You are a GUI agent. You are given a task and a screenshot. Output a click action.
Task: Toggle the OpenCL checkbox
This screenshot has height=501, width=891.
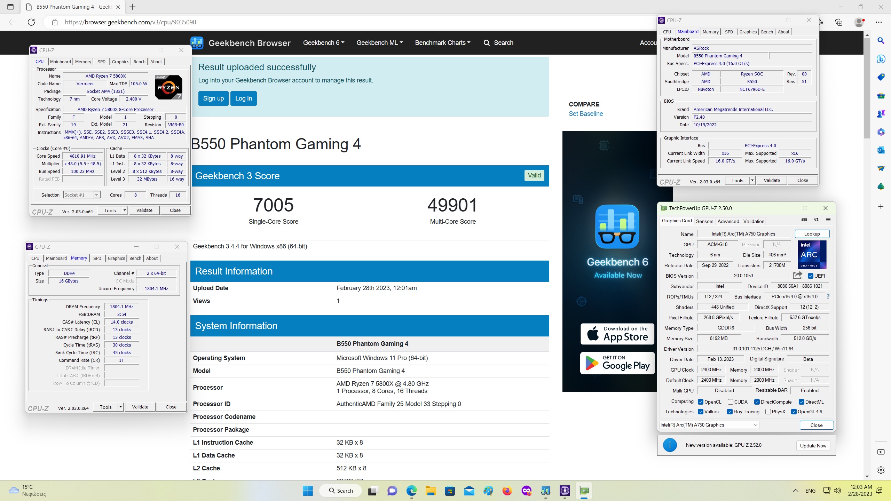[701, 402]
